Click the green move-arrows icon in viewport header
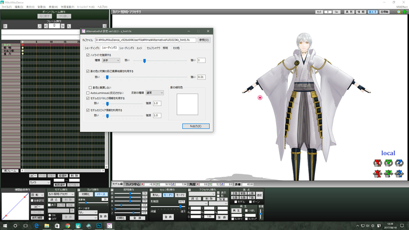This screenshot has height=230, width=409. [x=404, y=12]
